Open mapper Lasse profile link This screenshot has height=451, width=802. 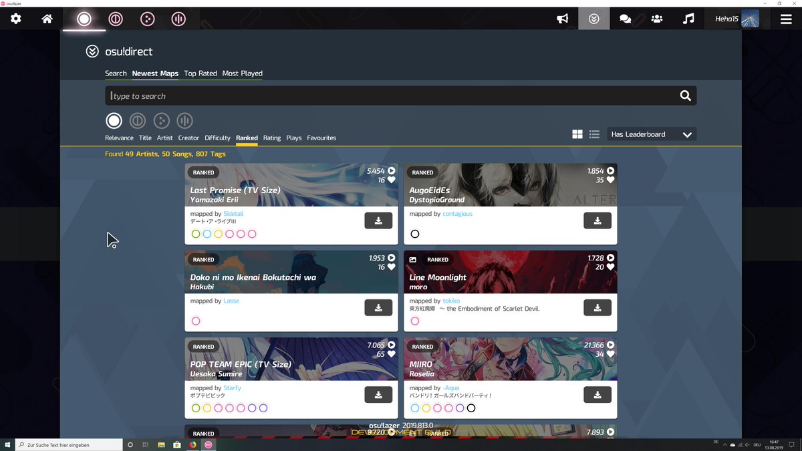tap(231, 301)
